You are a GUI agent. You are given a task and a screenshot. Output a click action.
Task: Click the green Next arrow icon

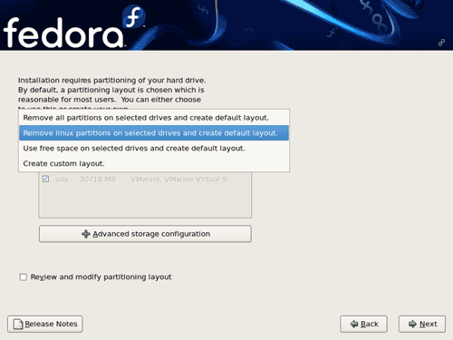pos(412,324)
